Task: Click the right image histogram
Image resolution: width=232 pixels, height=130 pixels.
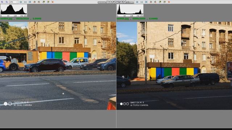Action: pos(130,10)
